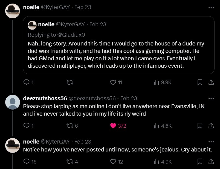This screenshot has width=220, height=169.
Task: Share noelle's top quote tweet
Action: tap(211, 82)
